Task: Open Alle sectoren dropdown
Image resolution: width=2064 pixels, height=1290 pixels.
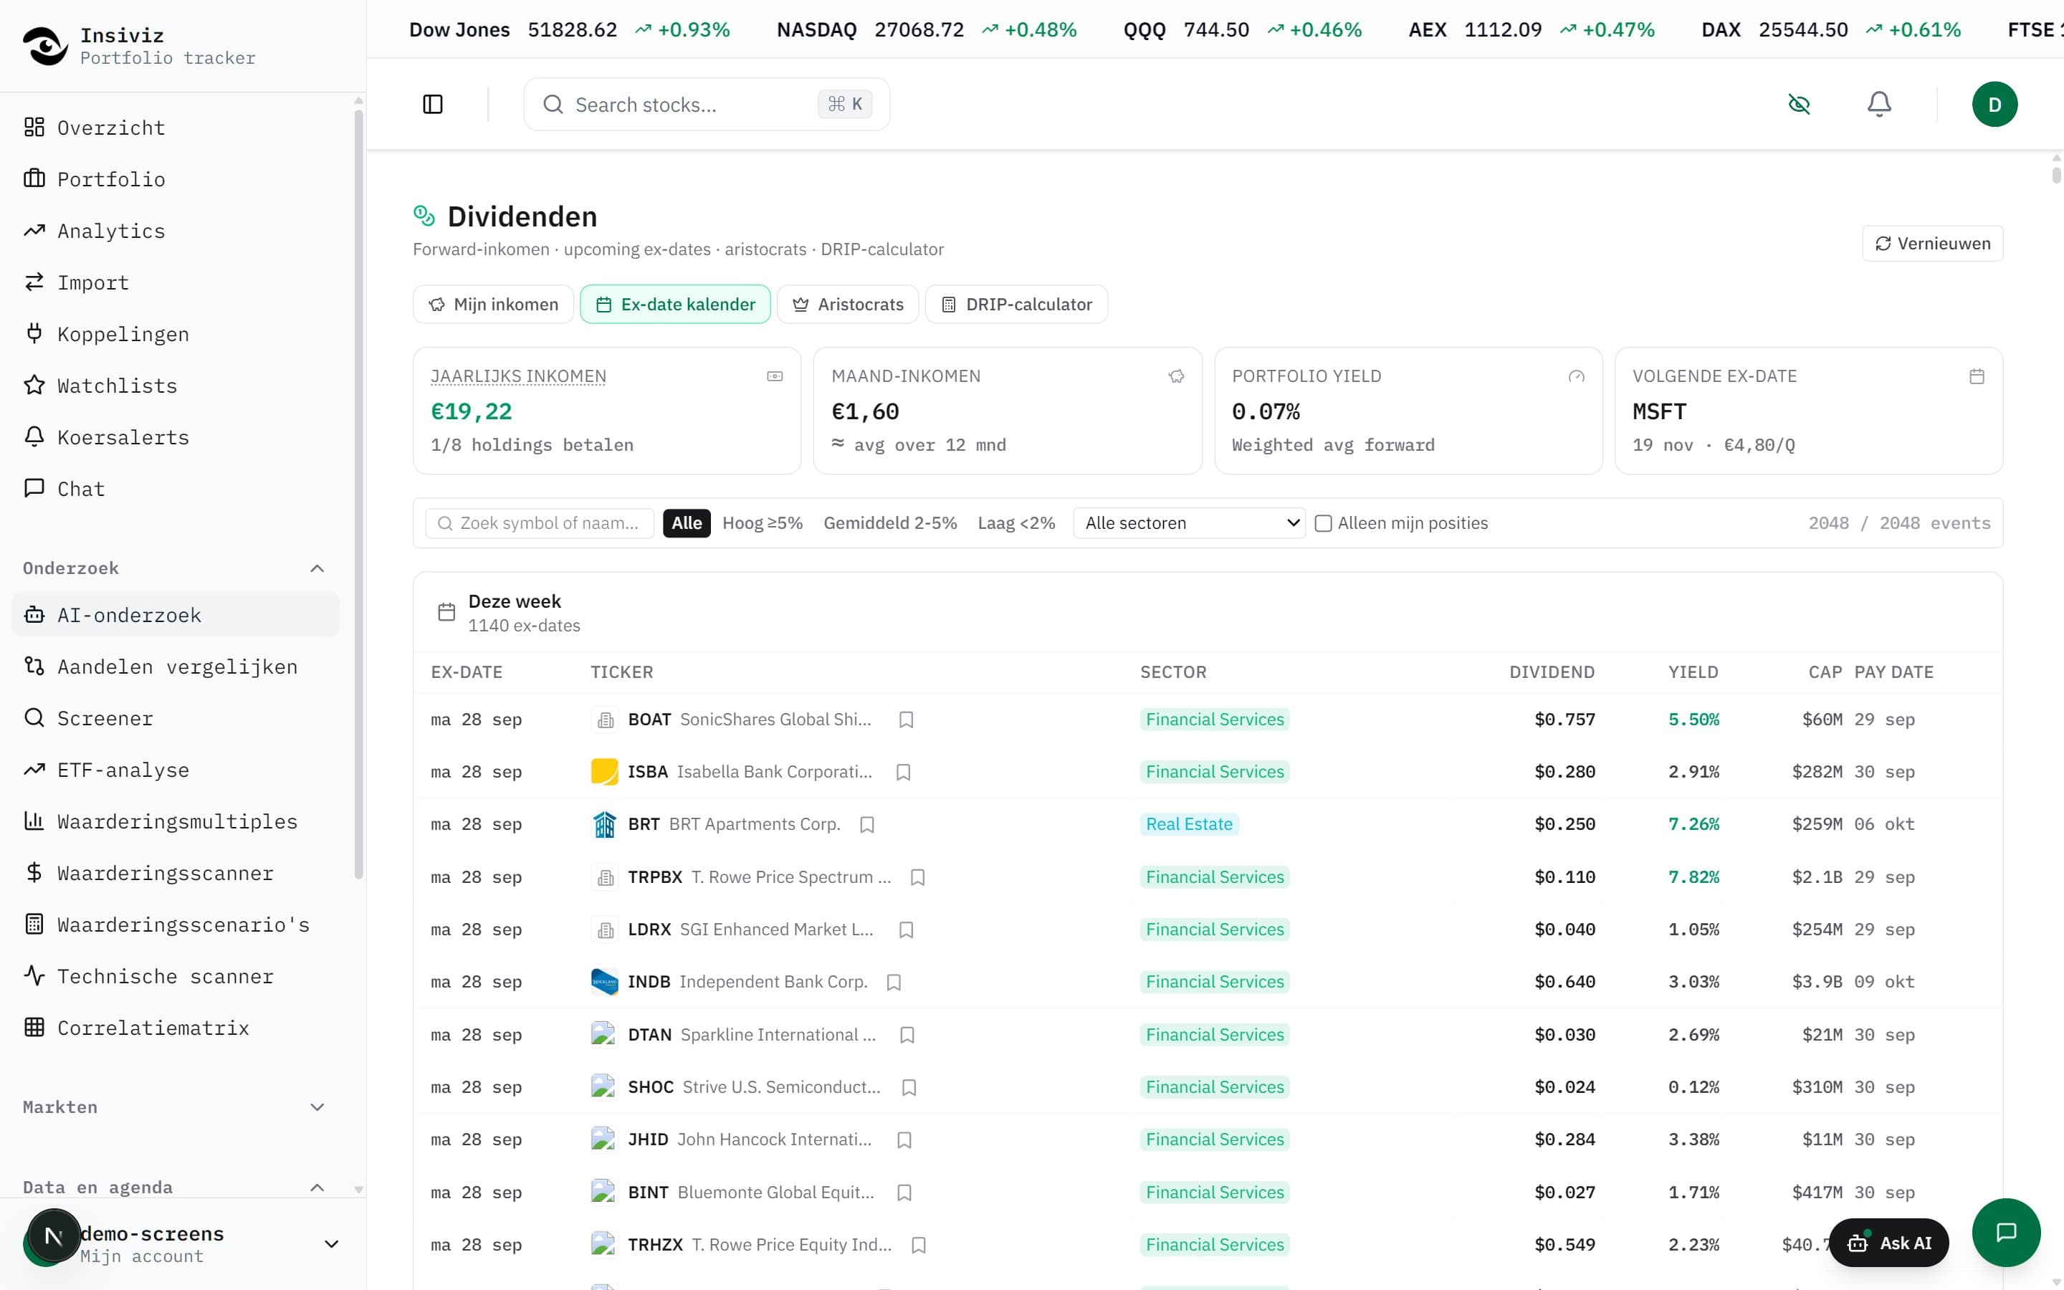Action: 1189,523
